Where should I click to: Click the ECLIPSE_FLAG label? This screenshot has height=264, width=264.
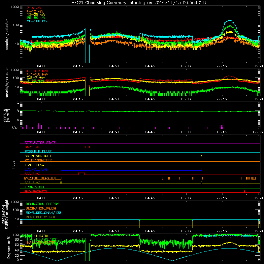(36, 169)
